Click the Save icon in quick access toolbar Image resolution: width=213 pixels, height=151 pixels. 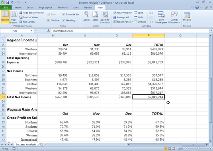7,2
